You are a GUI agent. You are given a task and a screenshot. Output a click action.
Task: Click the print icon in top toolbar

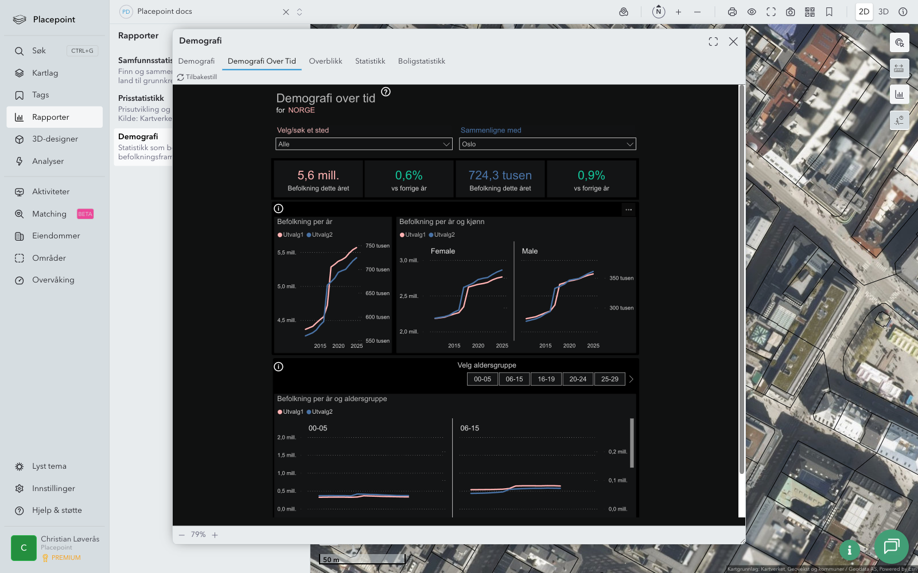click(x=732, y=12)
